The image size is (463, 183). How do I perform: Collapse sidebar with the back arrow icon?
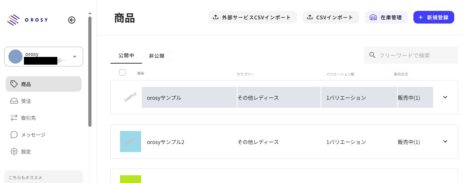72,20
